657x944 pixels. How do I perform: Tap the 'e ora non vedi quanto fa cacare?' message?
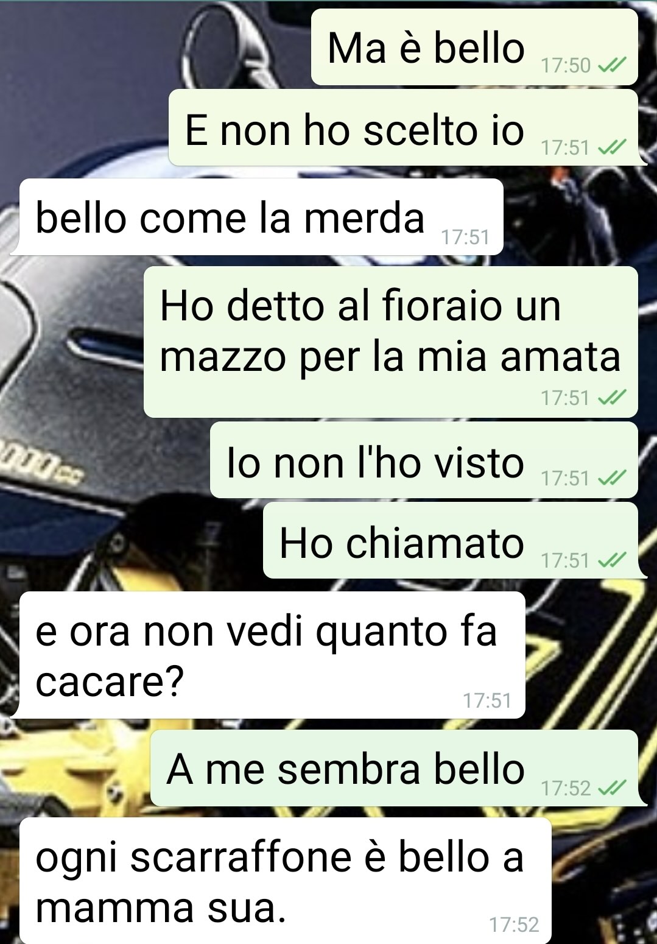(x=272, y=655)
